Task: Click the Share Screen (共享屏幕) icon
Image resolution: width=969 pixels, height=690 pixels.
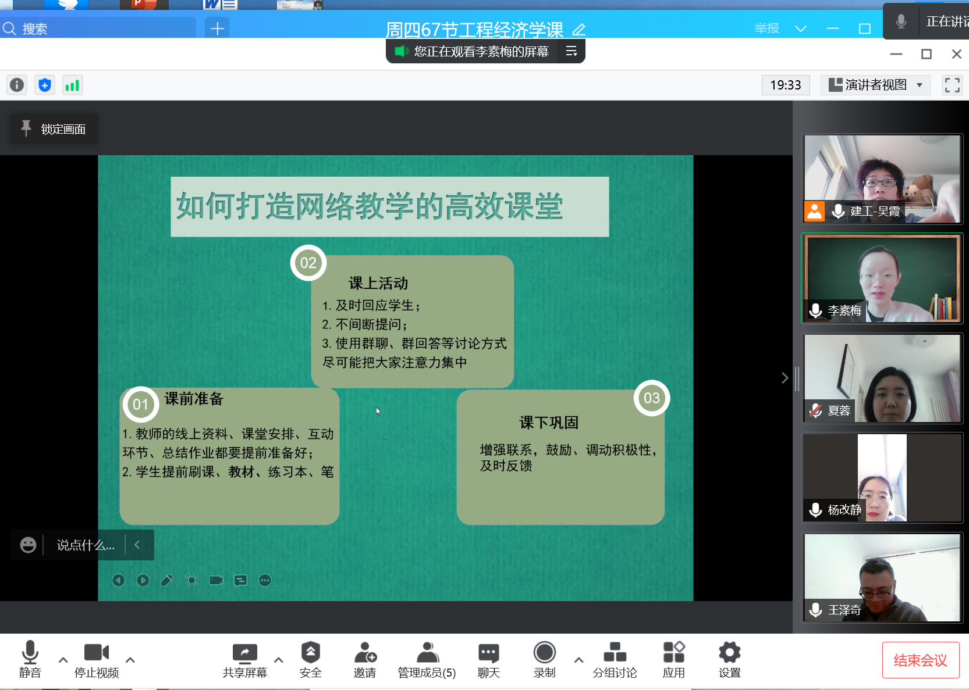Action: pyautogui.click(x=244, y=653)
